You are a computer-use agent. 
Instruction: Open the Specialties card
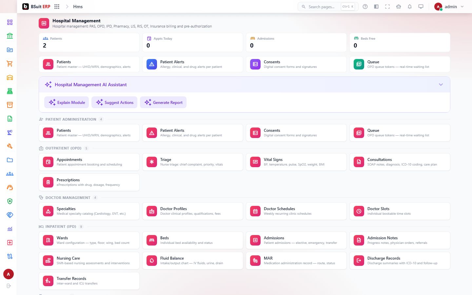click(89, 211)
